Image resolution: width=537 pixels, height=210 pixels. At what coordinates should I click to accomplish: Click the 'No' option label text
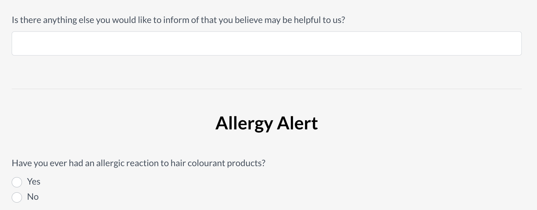[x=33, y=197]
